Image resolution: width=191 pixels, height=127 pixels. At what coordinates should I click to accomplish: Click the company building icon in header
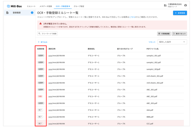[x=165, y=5]
